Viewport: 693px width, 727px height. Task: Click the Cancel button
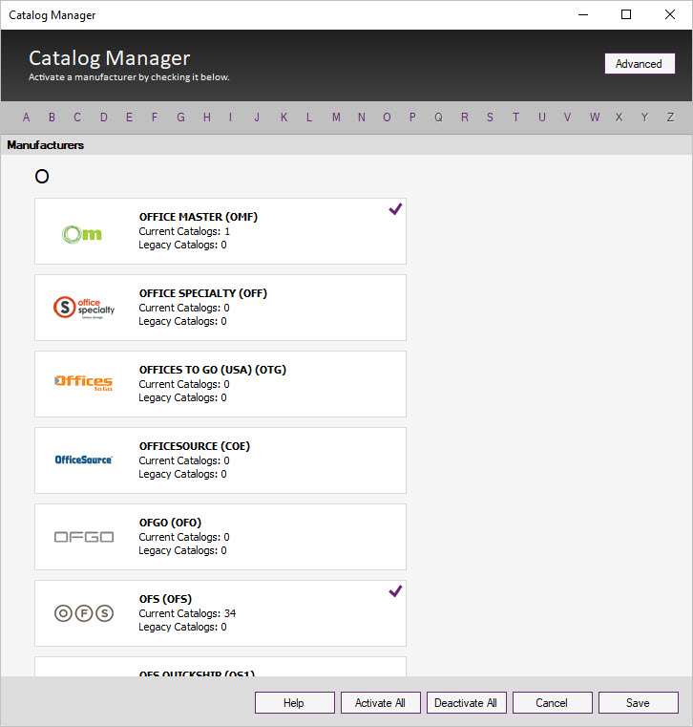(x=552, y=703)
